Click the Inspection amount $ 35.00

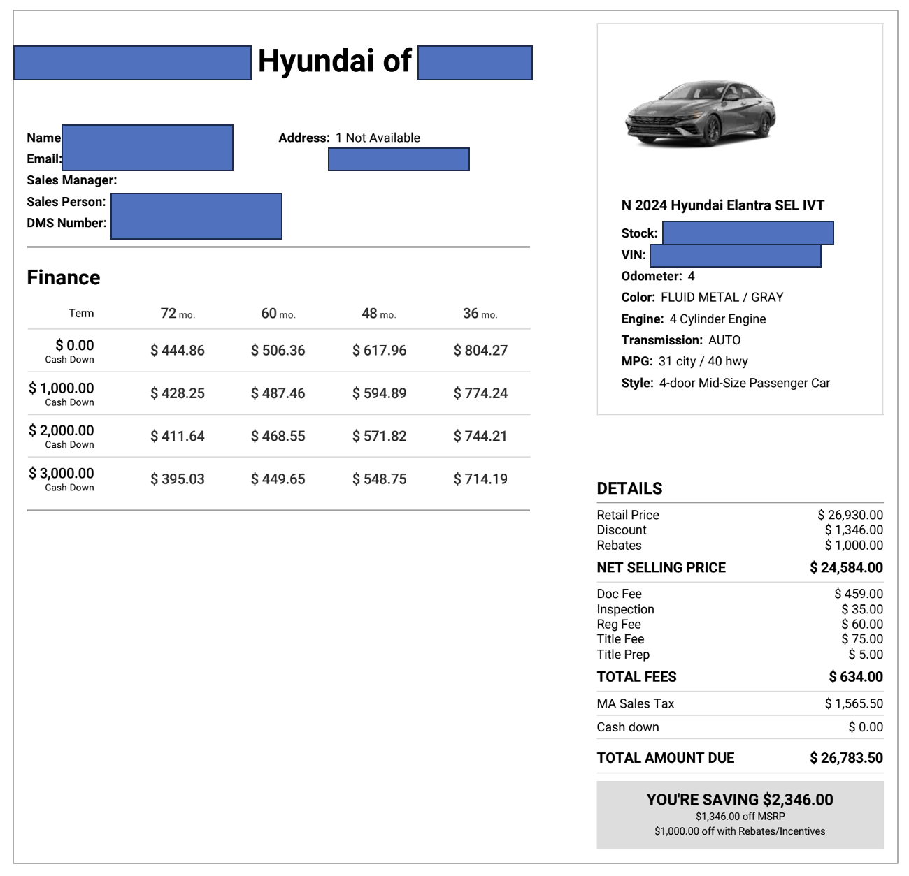point(862,609)
